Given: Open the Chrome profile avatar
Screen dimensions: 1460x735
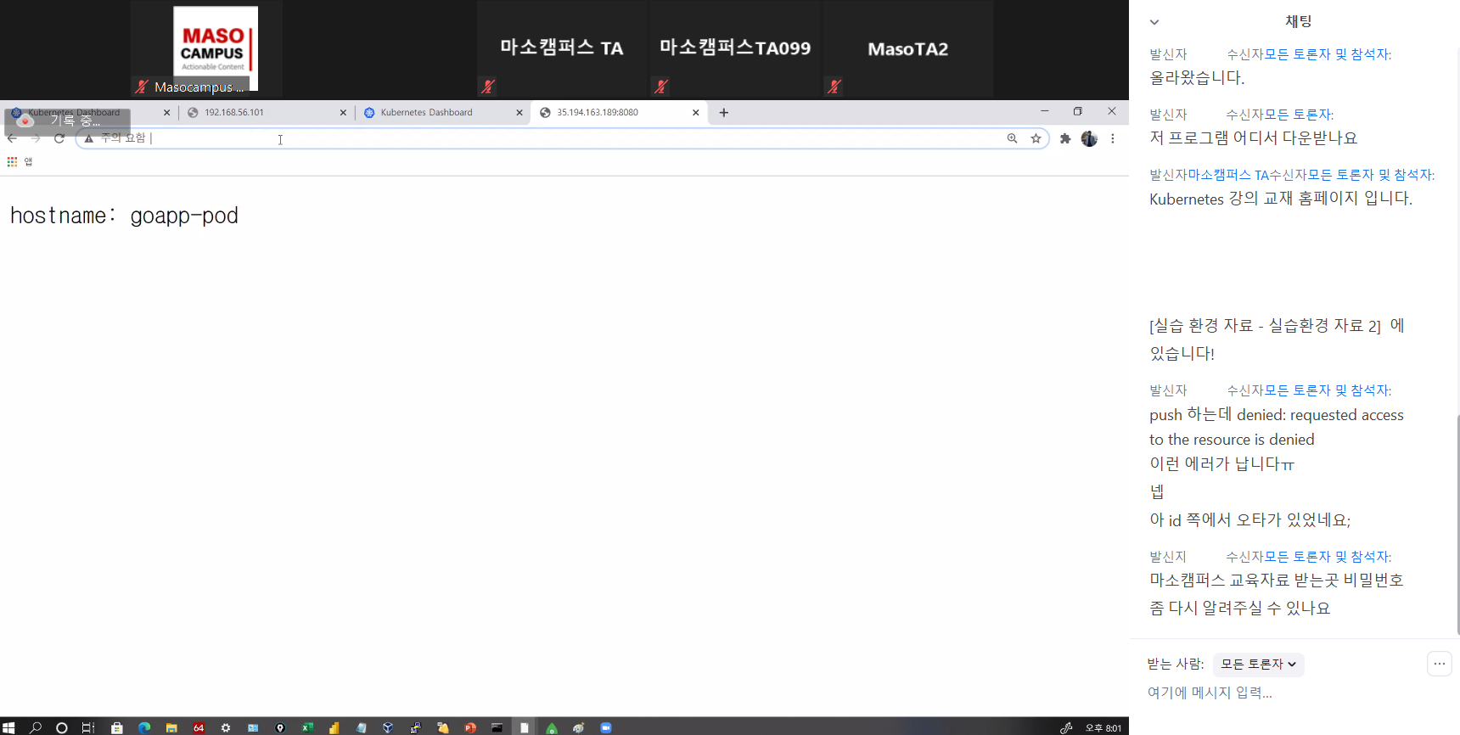Looking at the screenshot, I should [1089, 138].
